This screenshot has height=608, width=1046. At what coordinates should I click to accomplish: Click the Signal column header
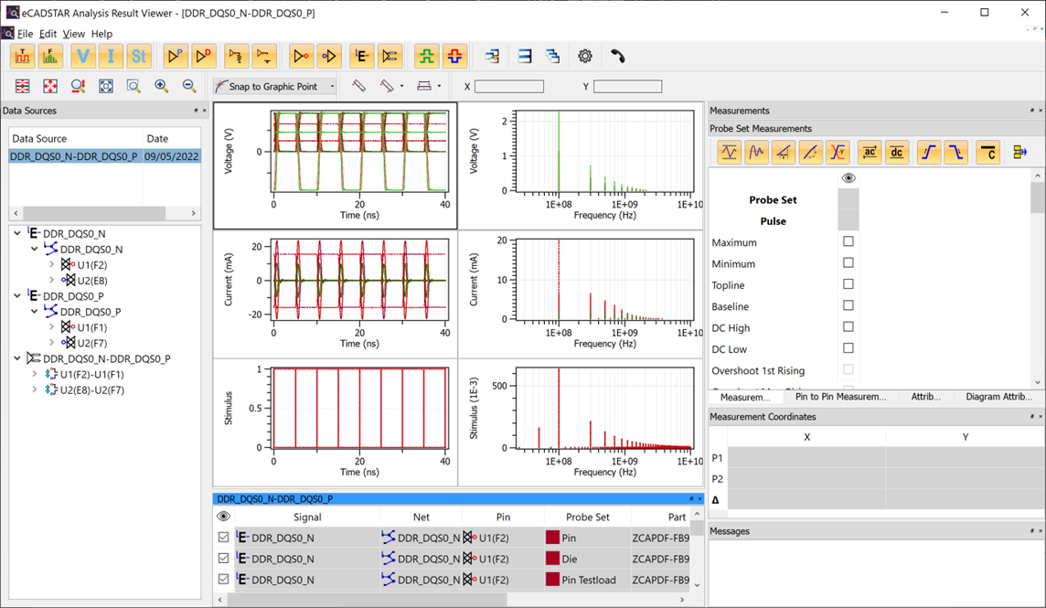coord(307,517)
